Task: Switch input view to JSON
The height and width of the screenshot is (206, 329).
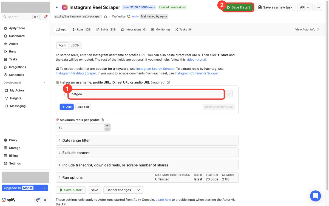Action: [75, 45]
